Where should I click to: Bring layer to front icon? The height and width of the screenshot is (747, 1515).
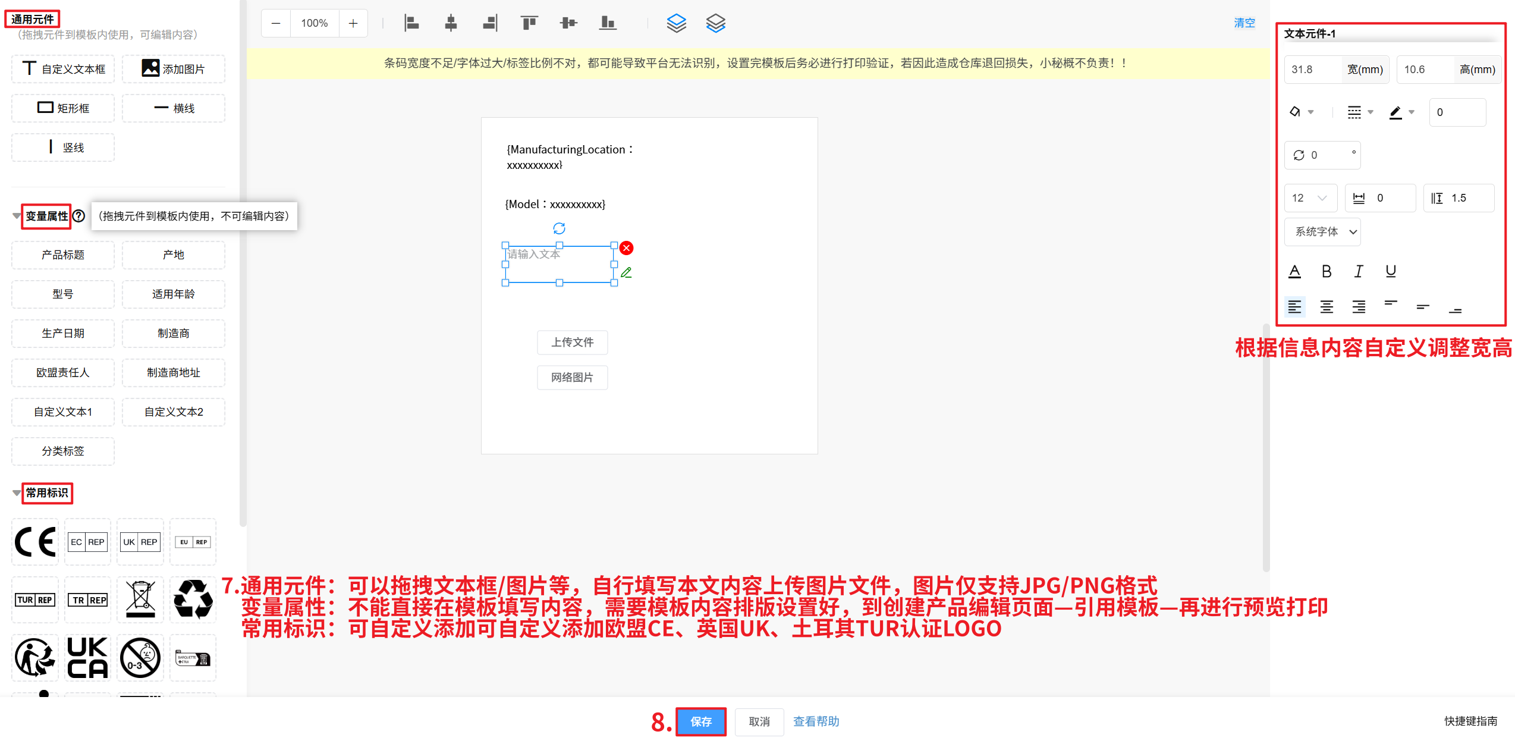pyautogui.click(x=676, y=23)
